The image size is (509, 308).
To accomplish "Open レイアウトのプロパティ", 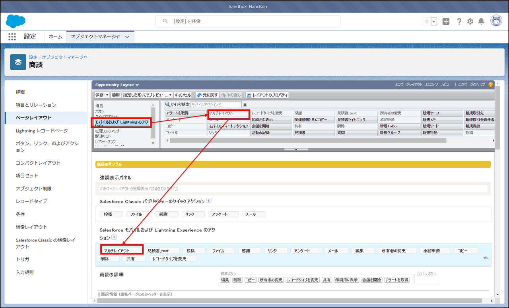I will [267, 95].
